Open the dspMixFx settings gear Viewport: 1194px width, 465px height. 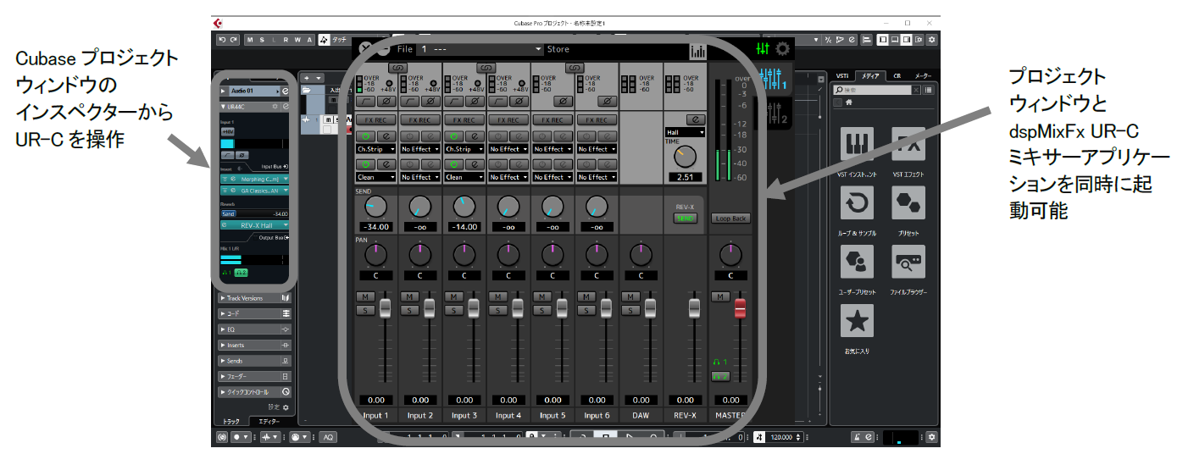783,49
